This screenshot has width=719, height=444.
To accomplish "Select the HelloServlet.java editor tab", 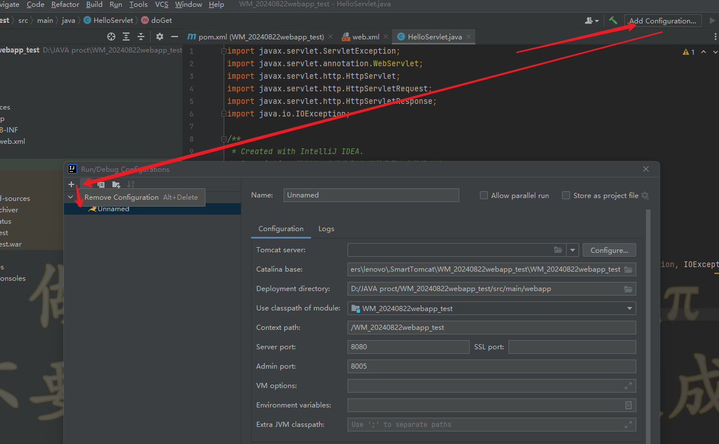I will click(x=434, y=37).
